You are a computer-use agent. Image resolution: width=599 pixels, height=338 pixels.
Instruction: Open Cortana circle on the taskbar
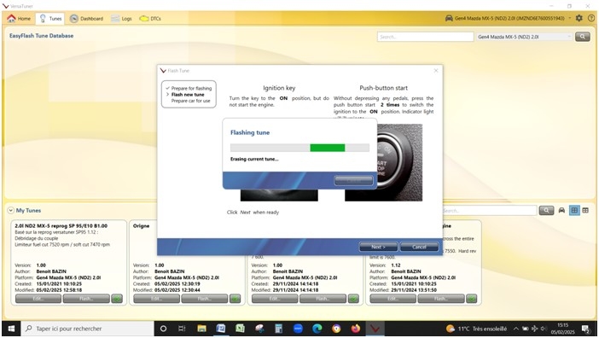163,329
